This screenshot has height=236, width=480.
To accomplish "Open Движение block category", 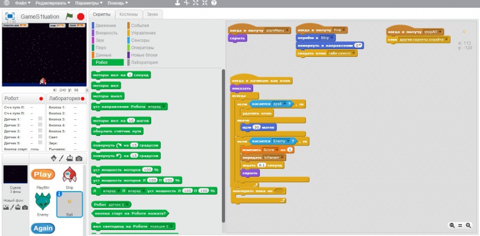I will pyautogui.click(x=106, y=25).
